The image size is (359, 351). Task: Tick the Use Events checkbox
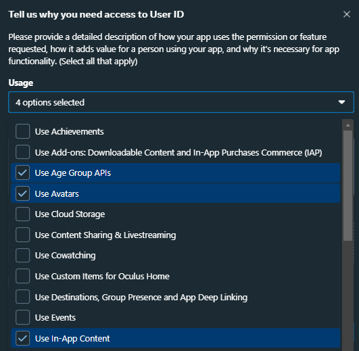pos(23,317)
